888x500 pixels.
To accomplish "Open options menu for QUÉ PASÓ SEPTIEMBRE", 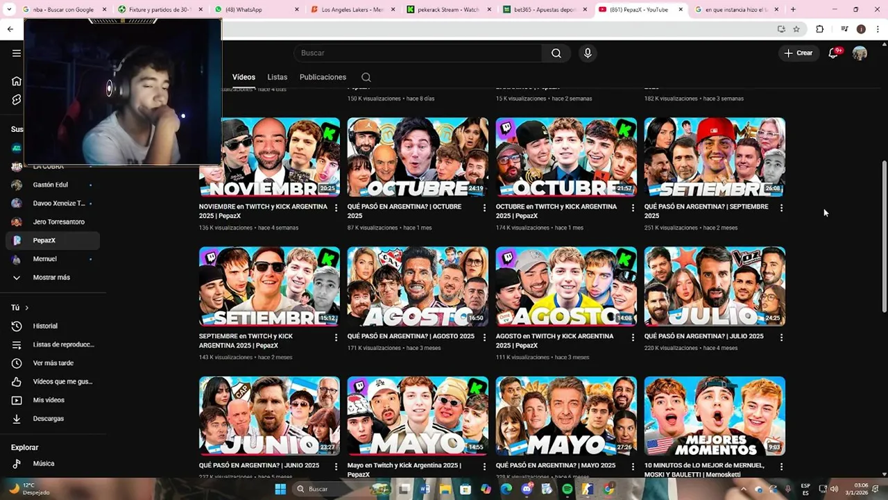I will 781,208.
